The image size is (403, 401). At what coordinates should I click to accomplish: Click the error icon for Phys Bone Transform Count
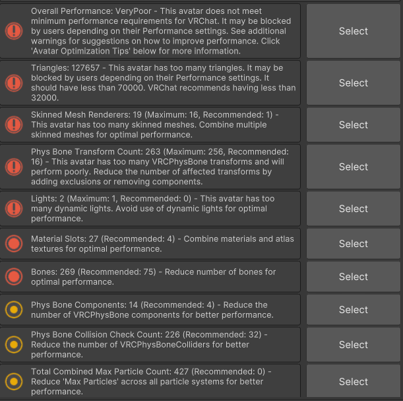click(x=14, y=166)
